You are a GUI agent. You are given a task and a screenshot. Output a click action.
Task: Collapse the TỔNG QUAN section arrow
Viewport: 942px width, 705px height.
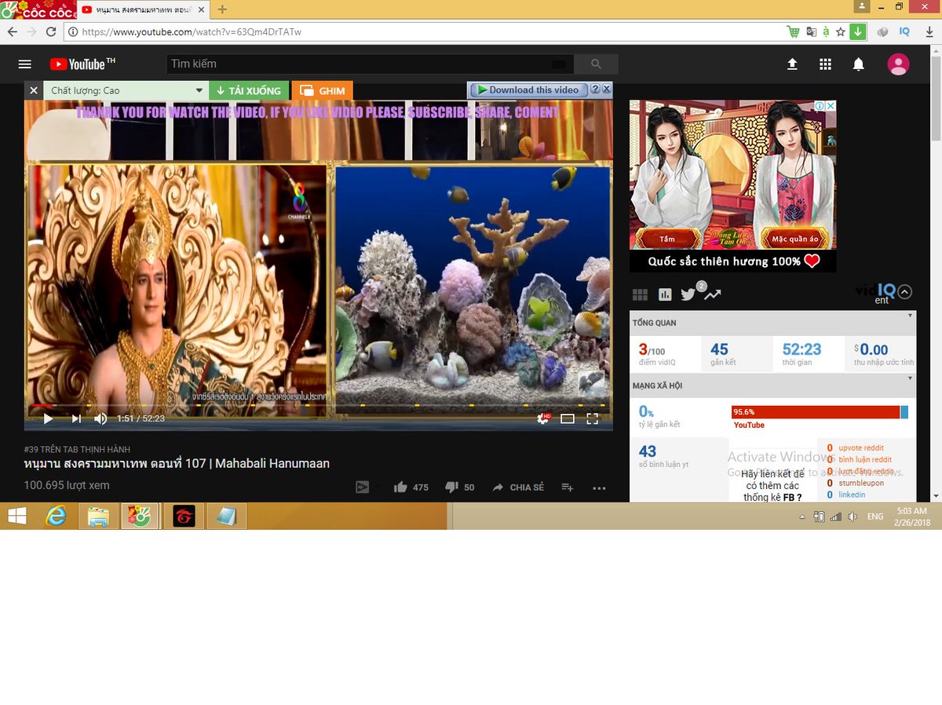(x=911, y=316)
